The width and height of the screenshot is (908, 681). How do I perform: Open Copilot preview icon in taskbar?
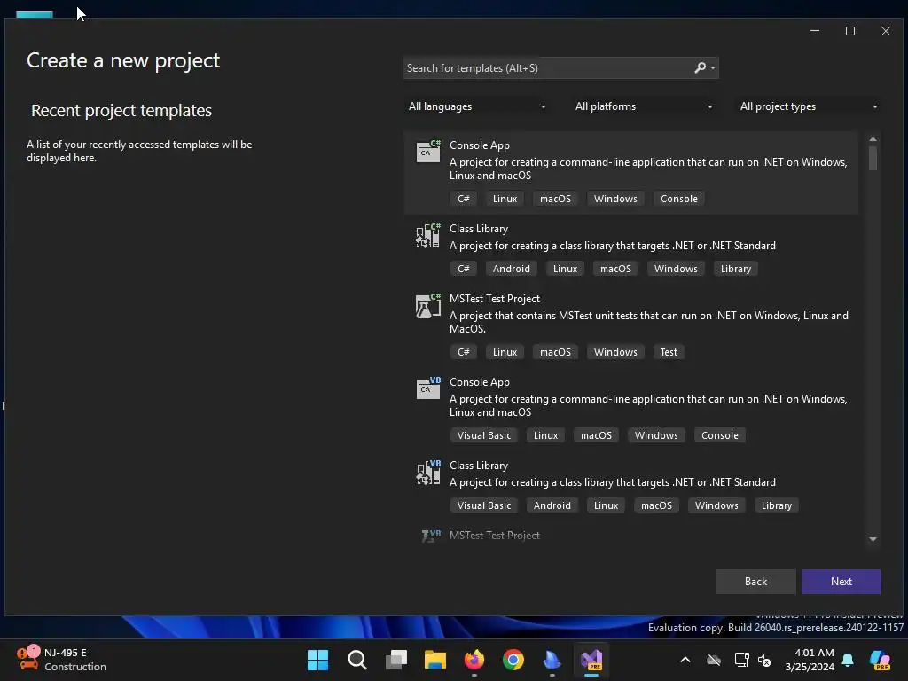tap(881, 660)
